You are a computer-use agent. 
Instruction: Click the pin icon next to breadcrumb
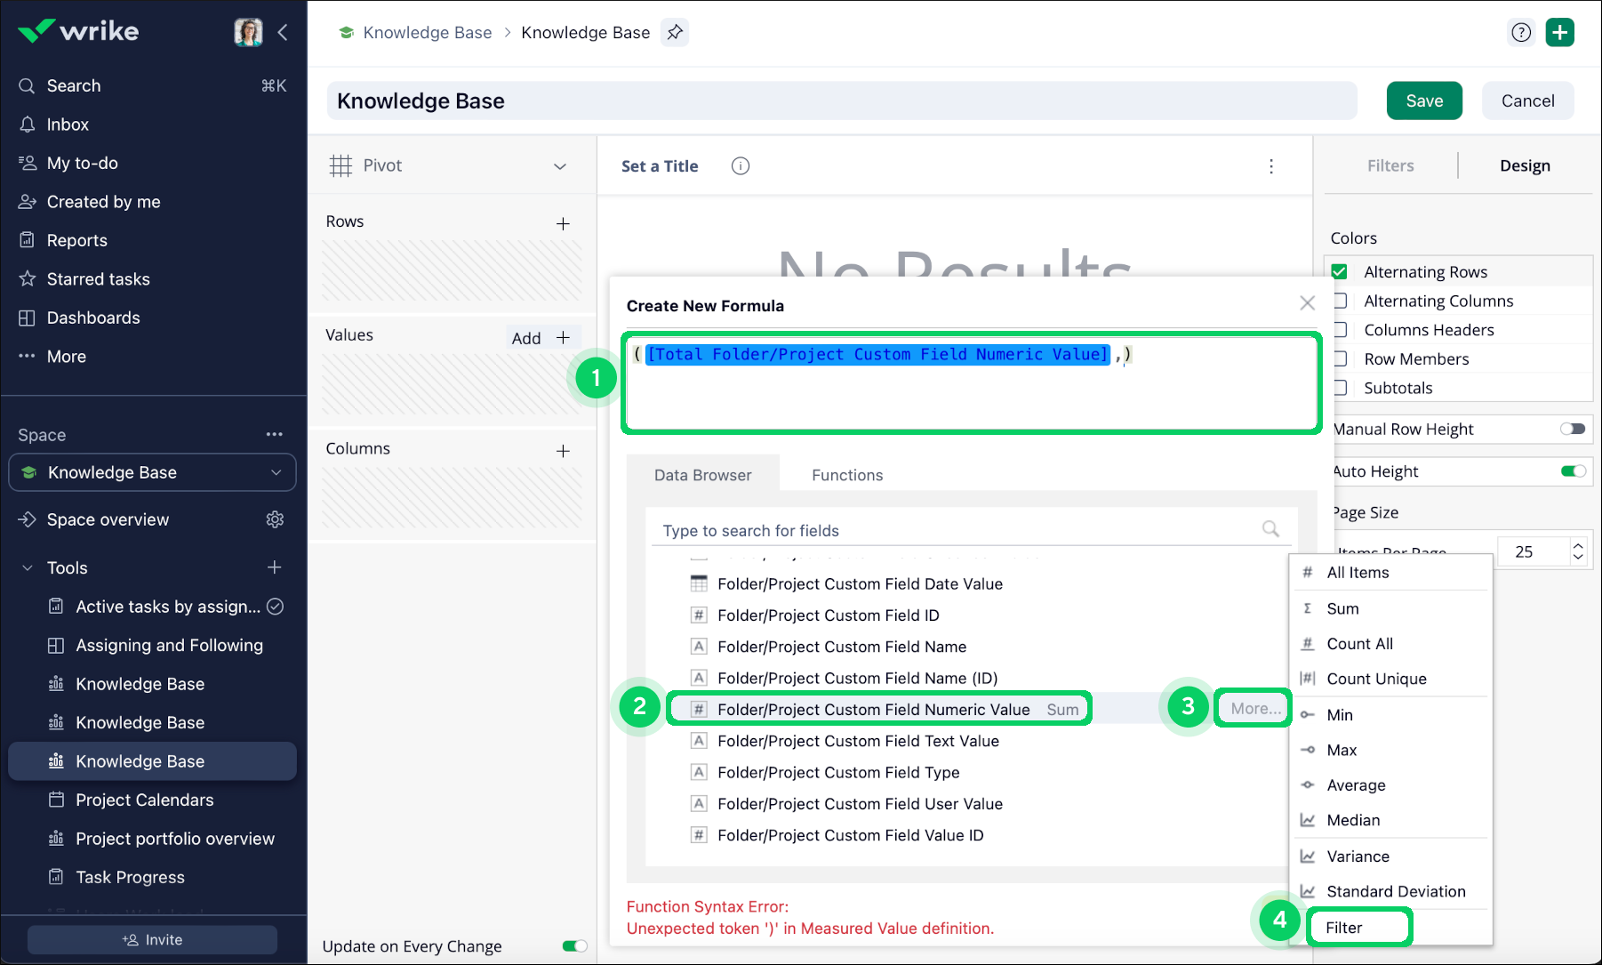(x=675, y=33)
